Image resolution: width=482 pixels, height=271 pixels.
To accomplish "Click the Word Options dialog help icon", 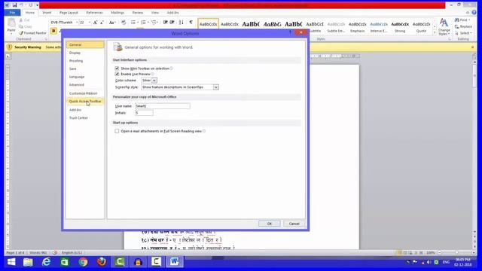I will (x=290, y=32).
